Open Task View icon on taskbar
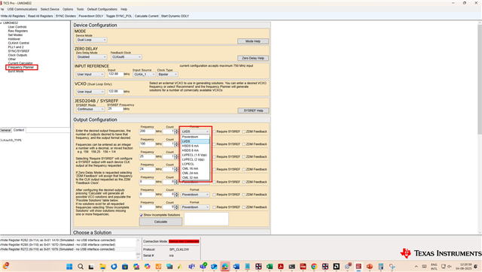The height and width of the screenshot is (272, 482). click(91, 267)
